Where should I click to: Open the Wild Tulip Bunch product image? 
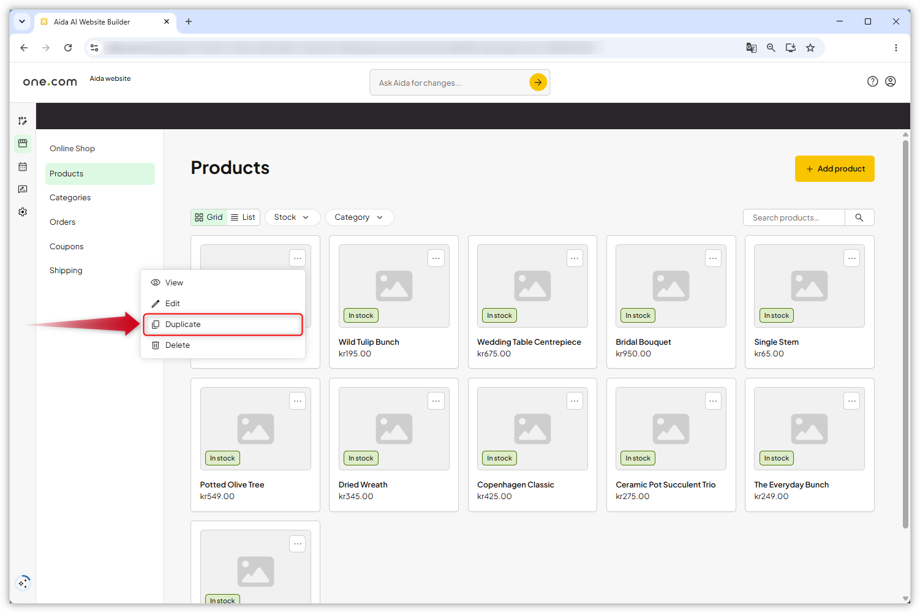click(x=394, y=286)
